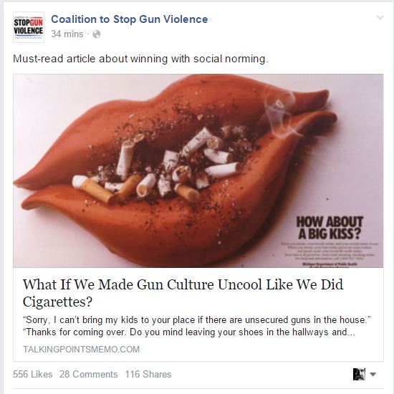
Task: Open the 34 mins timestamp link
Action: pyautogui.click(x=67, y=34)
